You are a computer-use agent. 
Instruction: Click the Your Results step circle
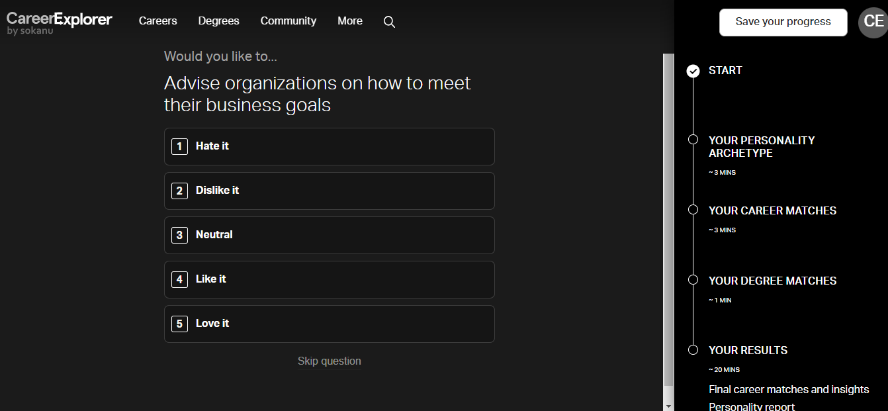693,350
